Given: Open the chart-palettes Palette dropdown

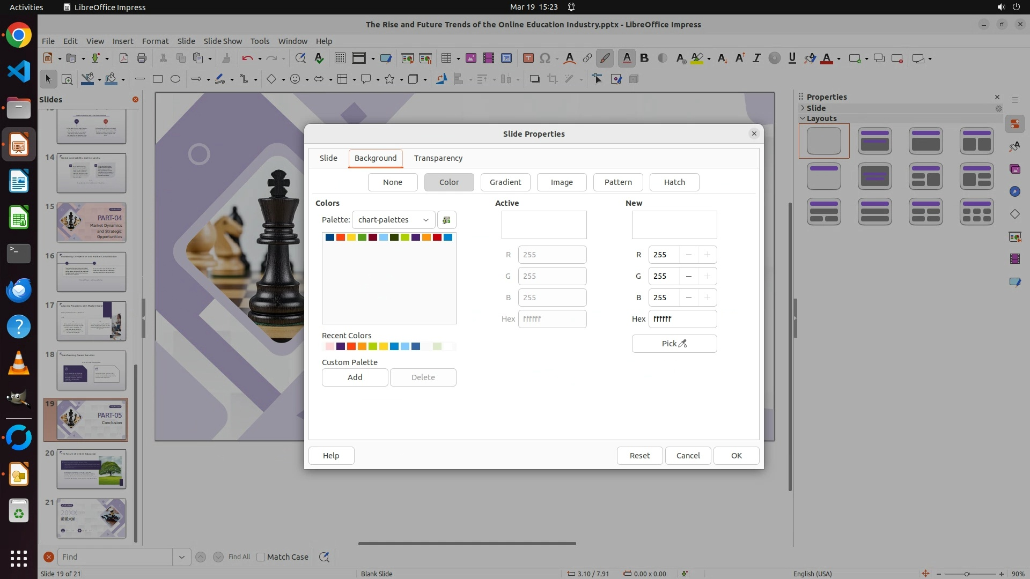Looking at the screenshot, I should [x=393, y=220].
